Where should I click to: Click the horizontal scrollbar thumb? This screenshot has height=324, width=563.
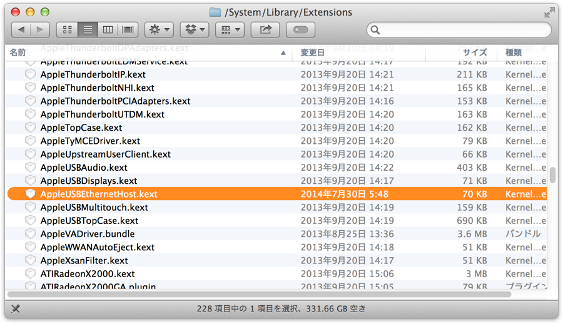point(259,294)
